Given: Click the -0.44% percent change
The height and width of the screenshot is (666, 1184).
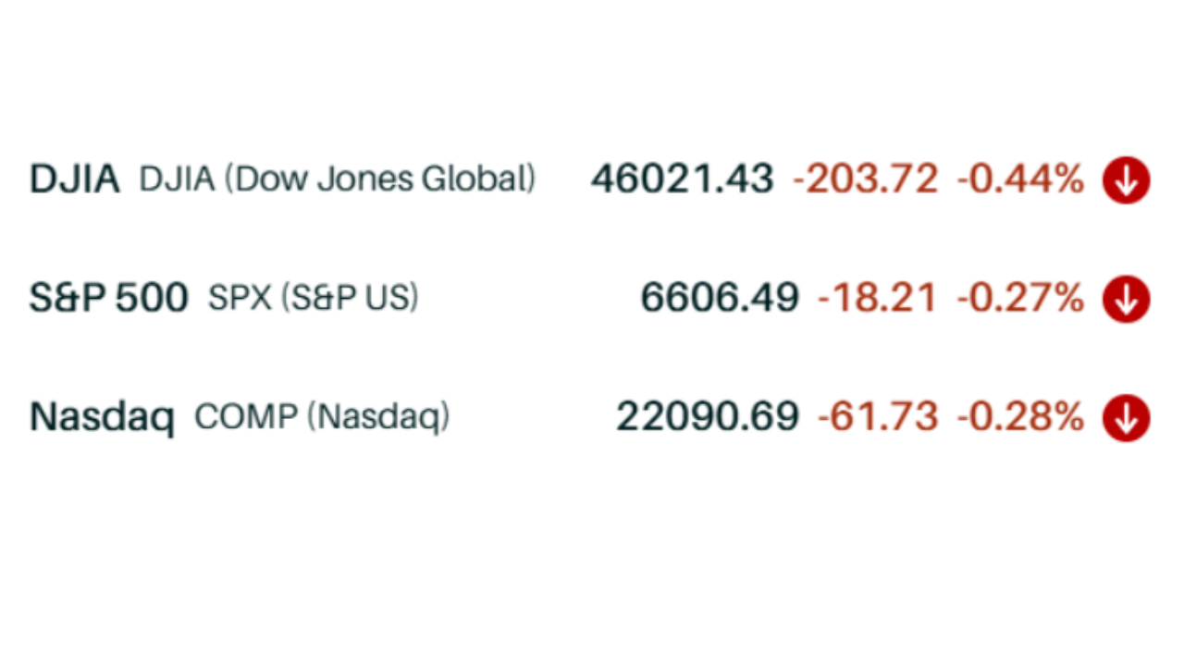Looking at the screenshot, I should tap(1019, 179).
